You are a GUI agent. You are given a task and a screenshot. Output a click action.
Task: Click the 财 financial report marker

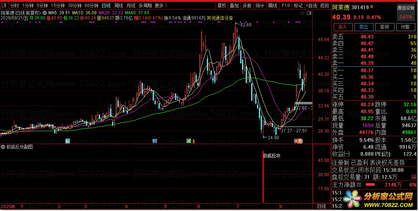click(155, 141)
